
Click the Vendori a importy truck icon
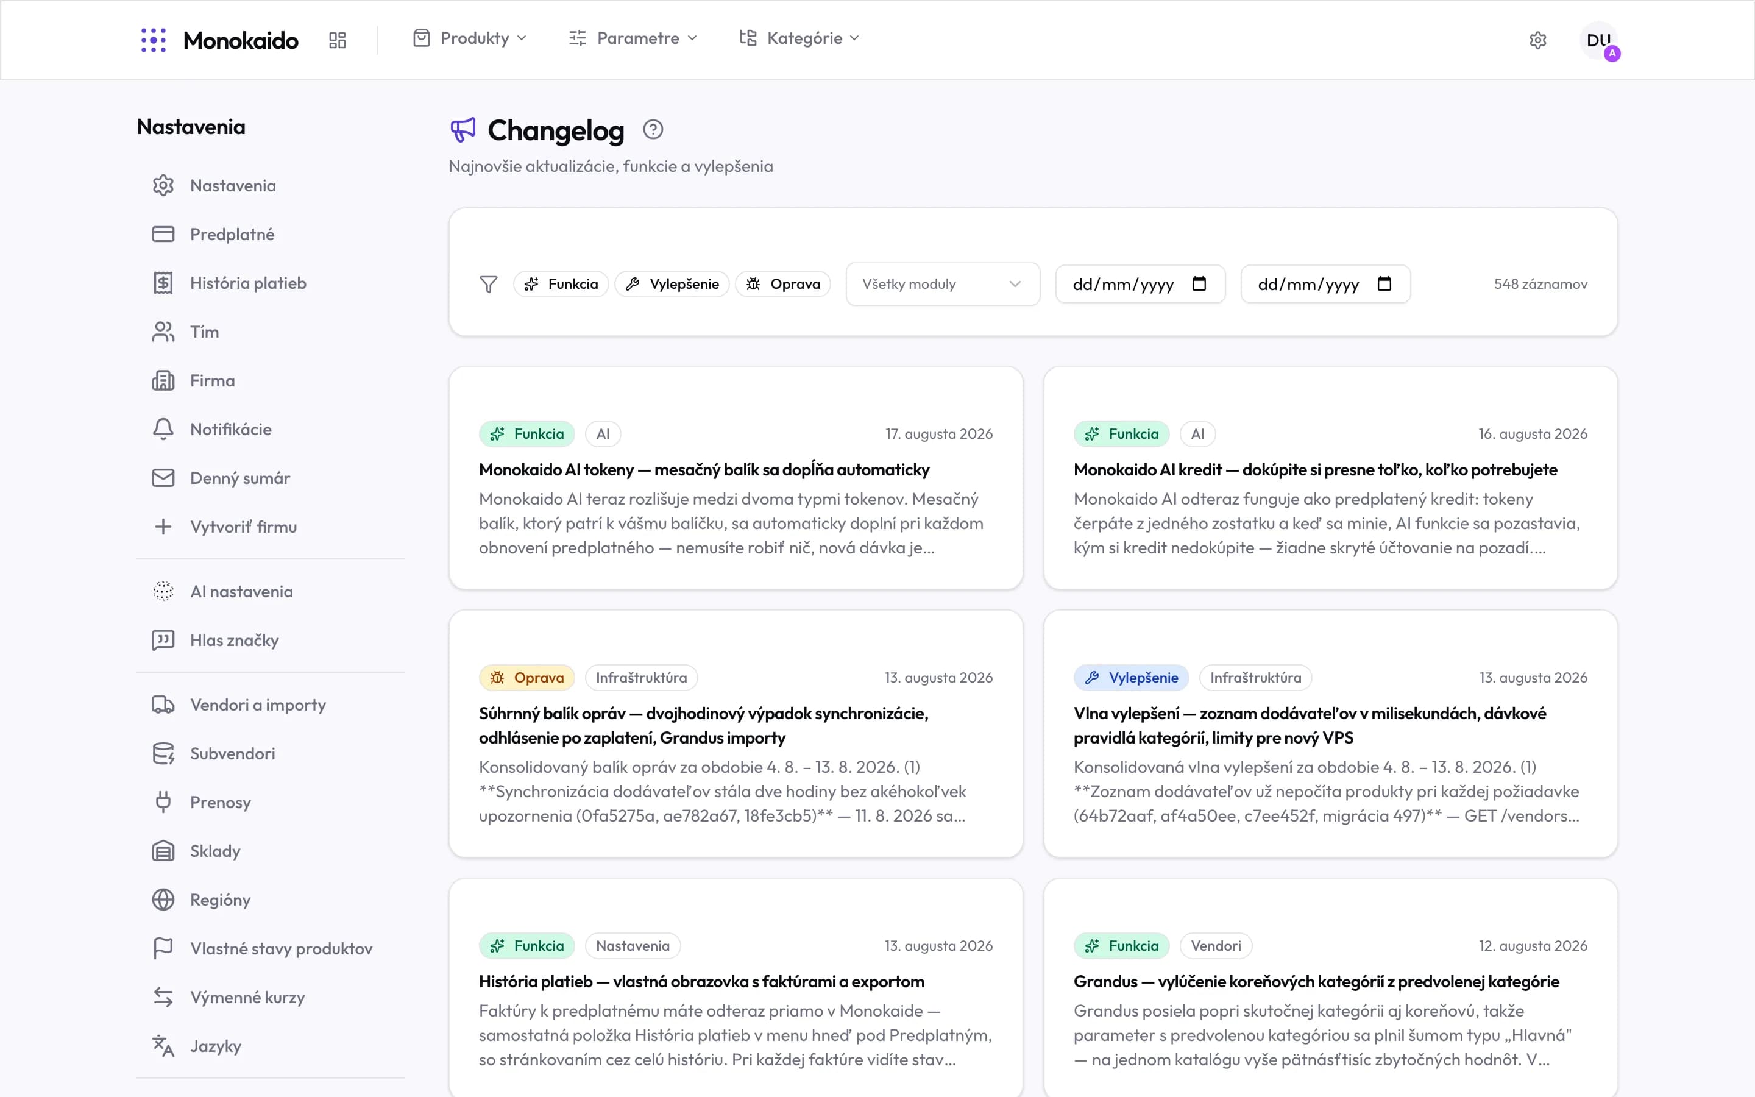(163, 705)
